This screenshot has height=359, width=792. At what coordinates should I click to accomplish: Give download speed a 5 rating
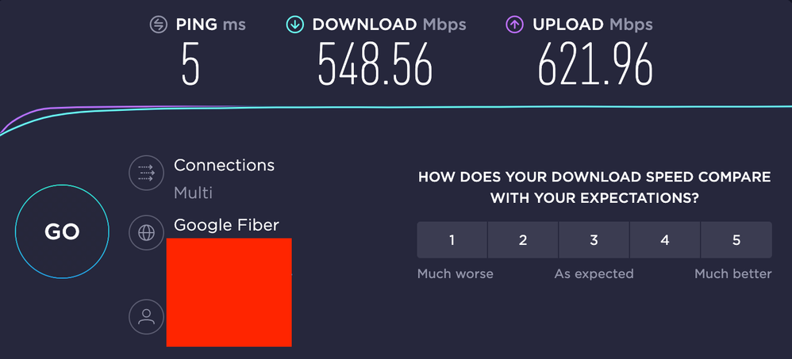pyautogui.click(x=736, y=240)
